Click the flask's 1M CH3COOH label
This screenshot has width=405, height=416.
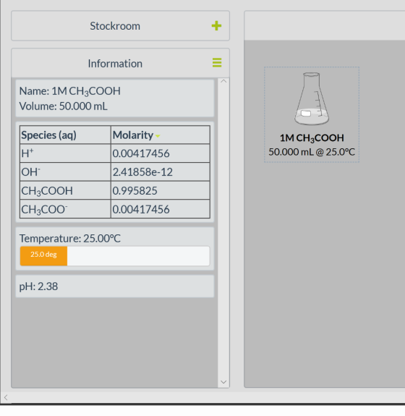(x=312, y=138)
